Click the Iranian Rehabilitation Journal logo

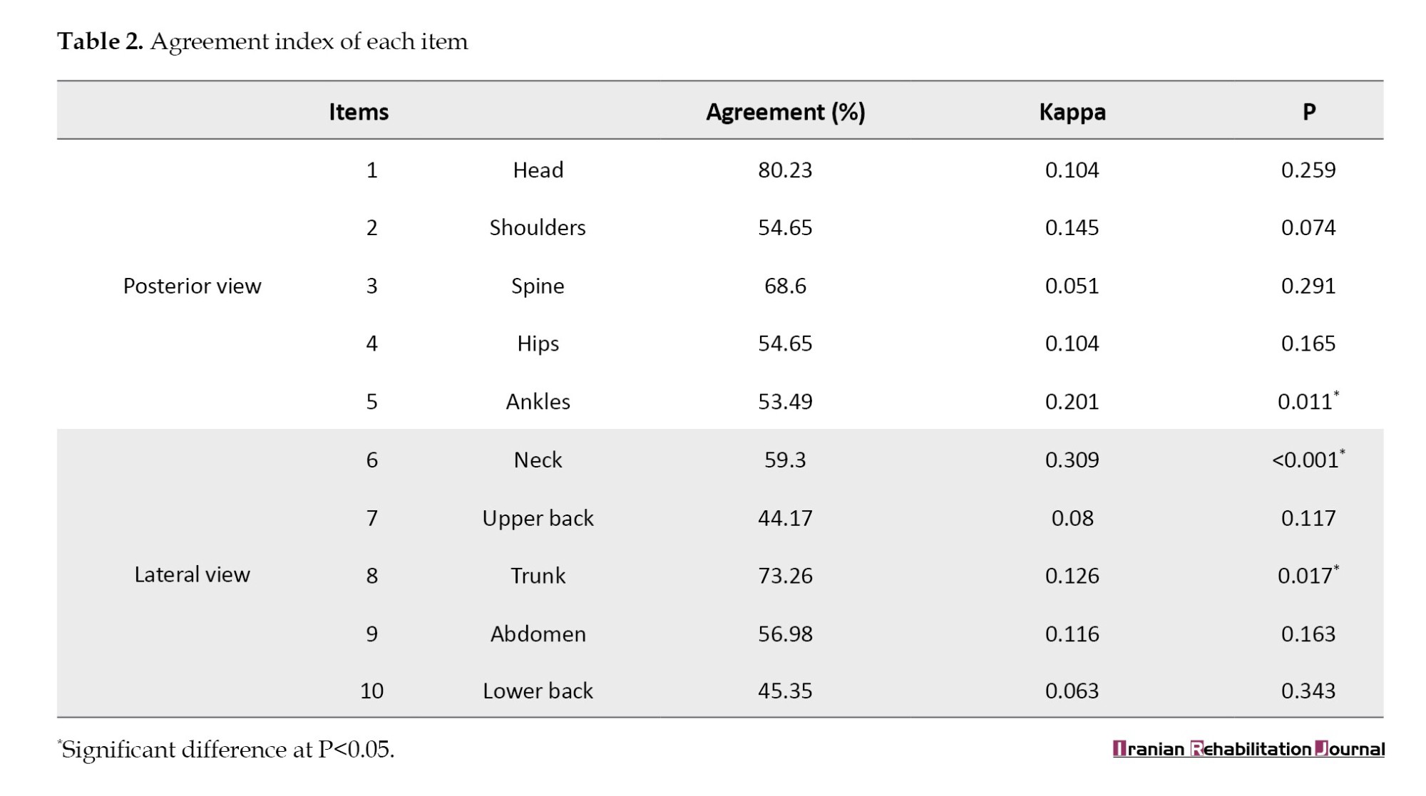[x=1248, y=749]
